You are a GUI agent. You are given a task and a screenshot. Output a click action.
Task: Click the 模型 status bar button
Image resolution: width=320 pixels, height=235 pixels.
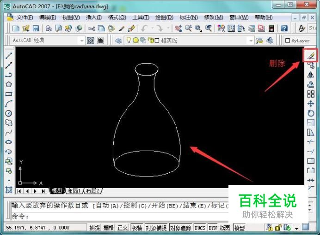coord(240,228)
